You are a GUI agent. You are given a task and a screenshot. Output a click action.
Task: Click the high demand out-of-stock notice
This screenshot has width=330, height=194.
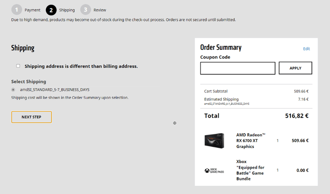tap(123, 19)
